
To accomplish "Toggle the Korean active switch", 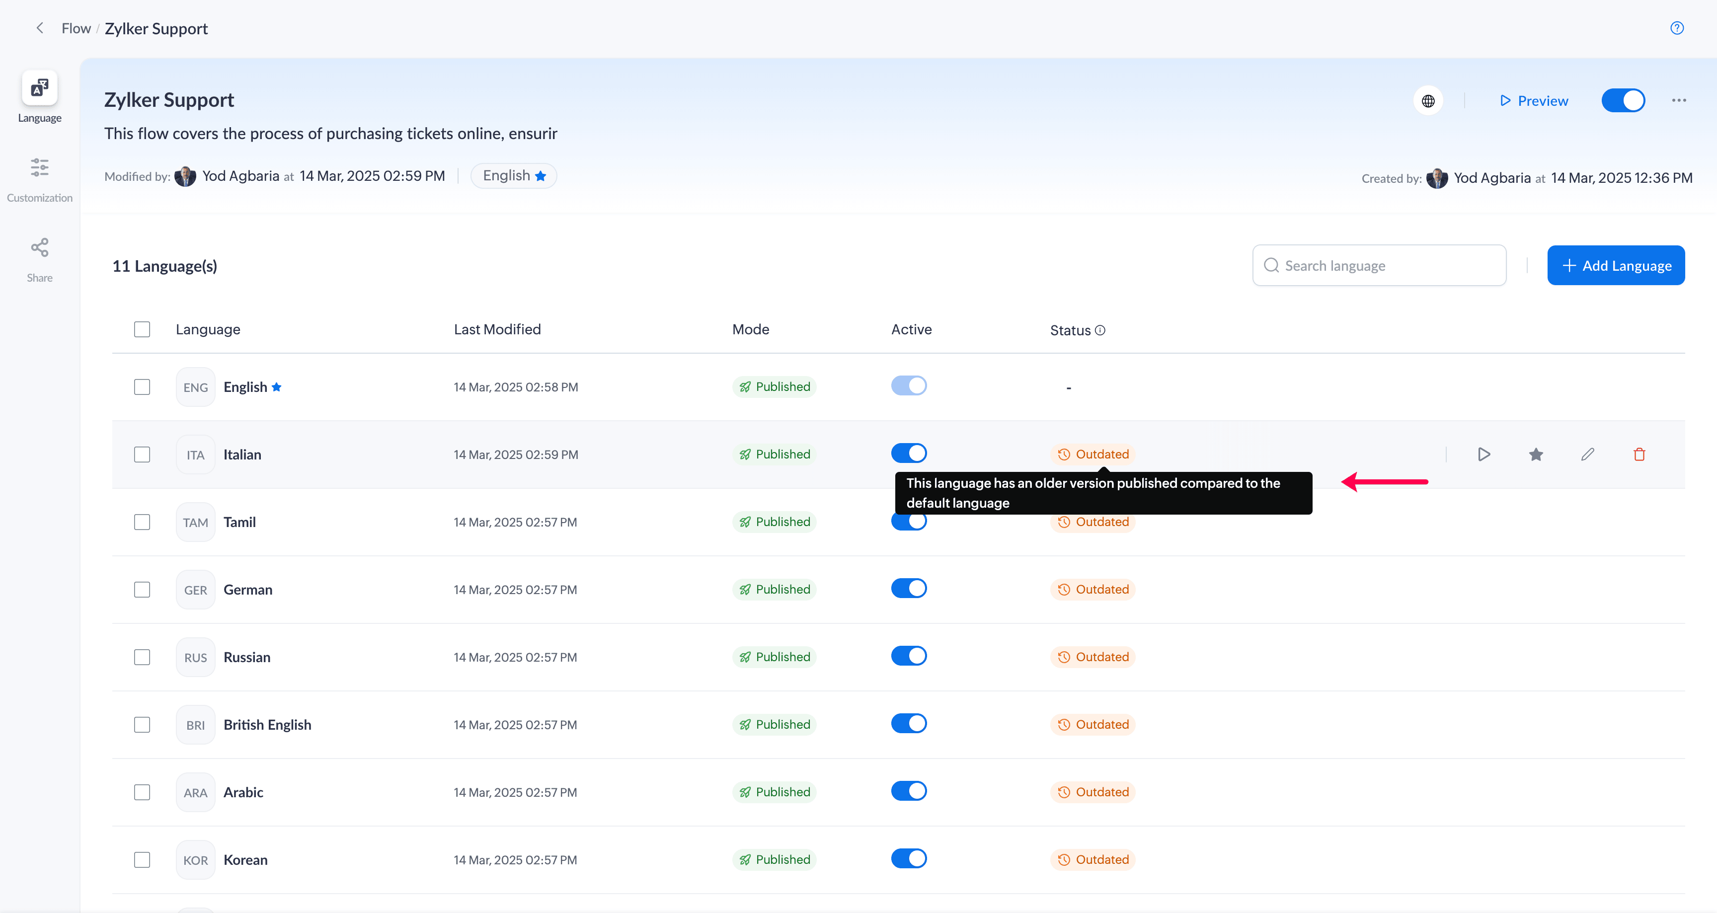I will pyautogui.click(x=909, y=858).
